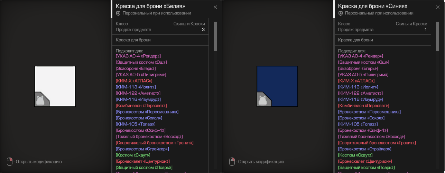Select [КИМ-Х «АТЛАС»] in «Синяя» list
Image resolution: width=445 pixels, height=173 pixels.
356,81
